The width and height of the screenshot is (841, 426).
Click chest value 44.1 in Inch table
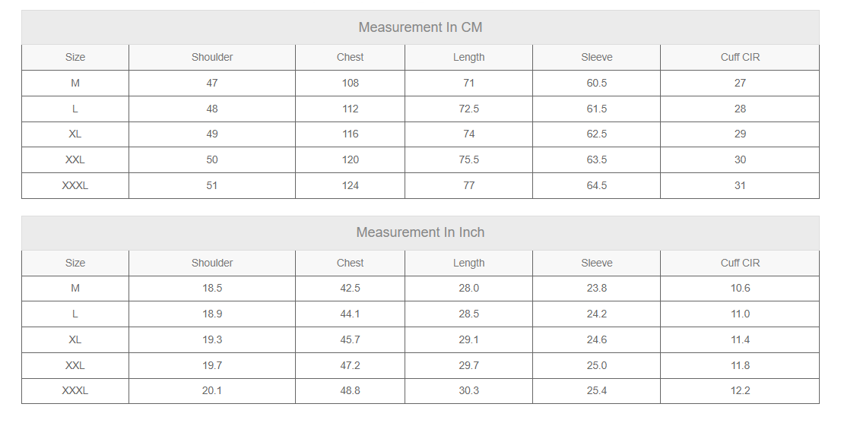click(350, 314)
